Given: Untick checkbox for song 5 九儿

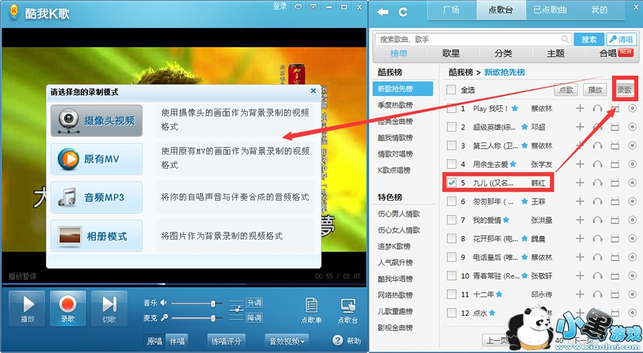Looking at the screenshot, I should (x=452, y=183).
